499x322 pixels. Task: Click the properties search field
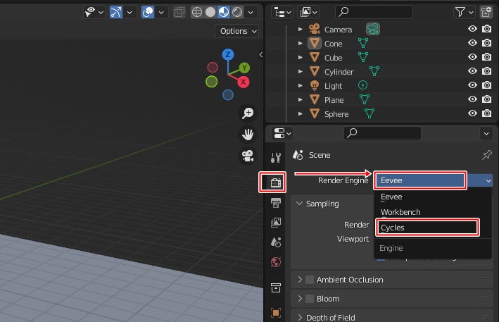[x=383, y=133]
